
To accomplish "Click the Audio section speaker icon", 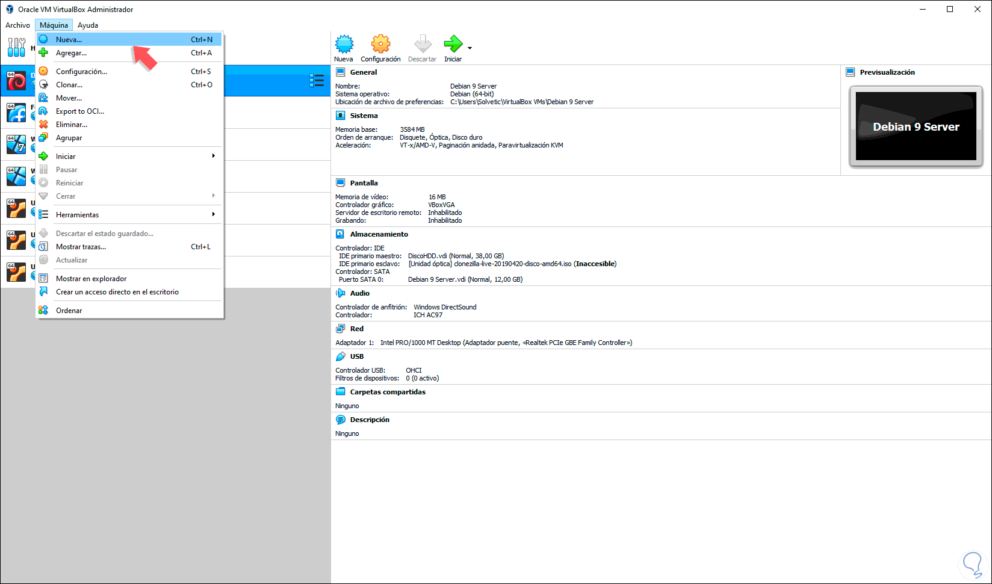I will (341, 293).
